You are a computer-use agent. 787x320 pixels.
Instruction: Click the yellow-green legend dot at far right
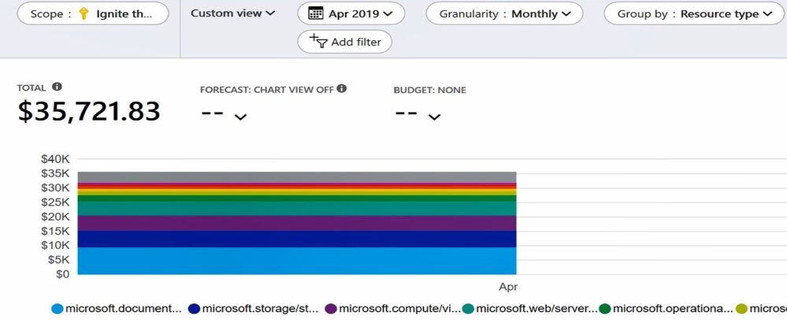click(x=741, y=309)
